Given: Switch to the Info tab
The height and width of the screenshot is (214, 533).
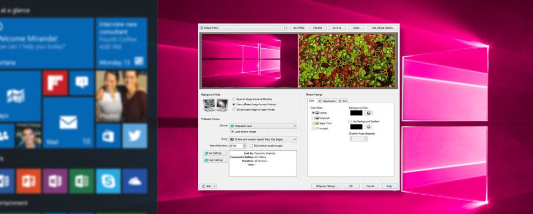Looking at the screenshot, I should (x=343, y=101).
